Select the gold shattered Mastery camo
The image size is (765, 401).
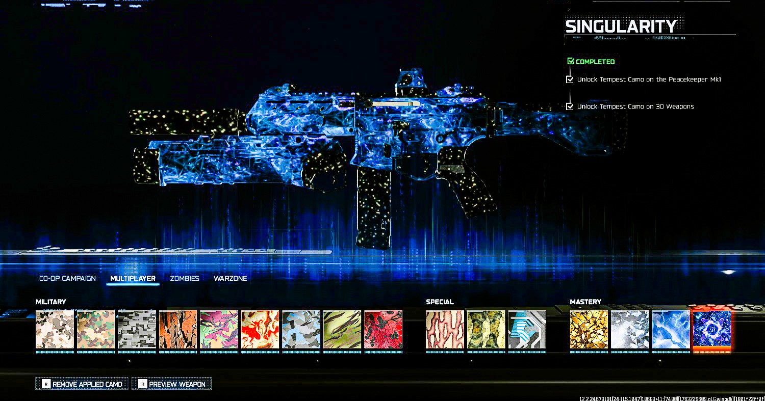coord(589,329)
